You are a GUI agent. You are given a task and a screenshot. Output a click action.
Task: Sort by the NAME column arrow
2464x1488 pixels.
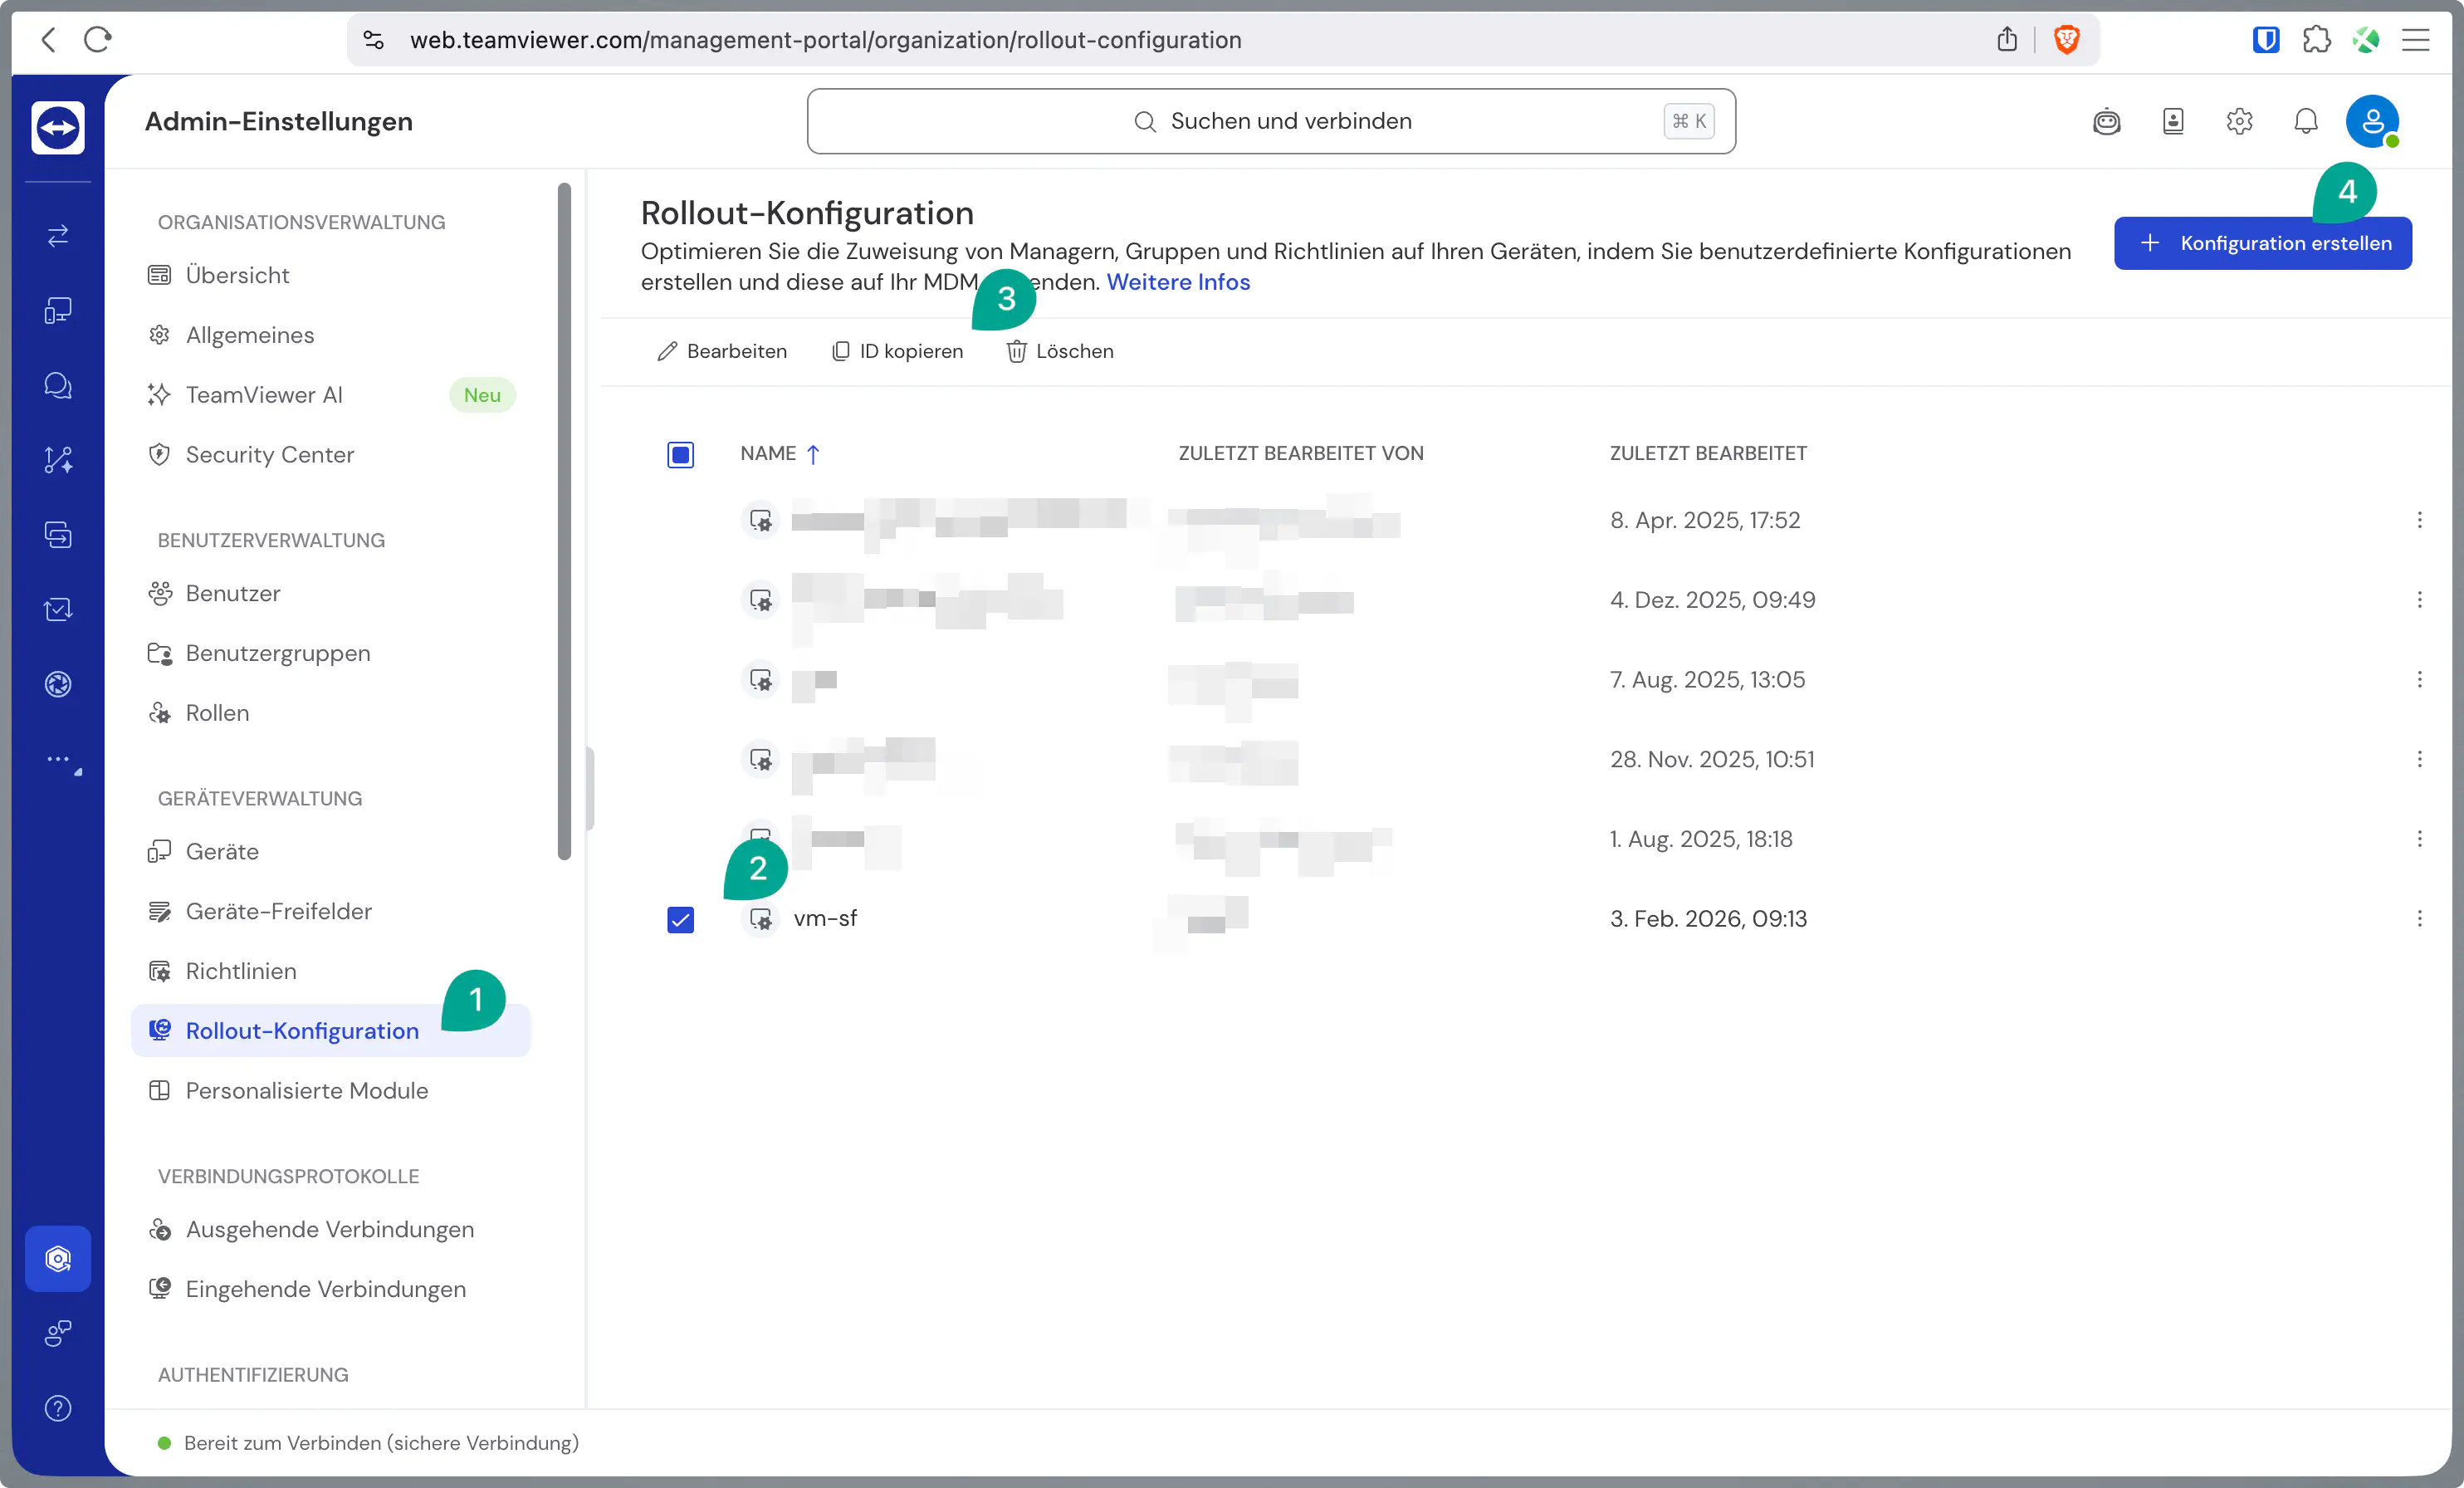[x=813, y=454]
